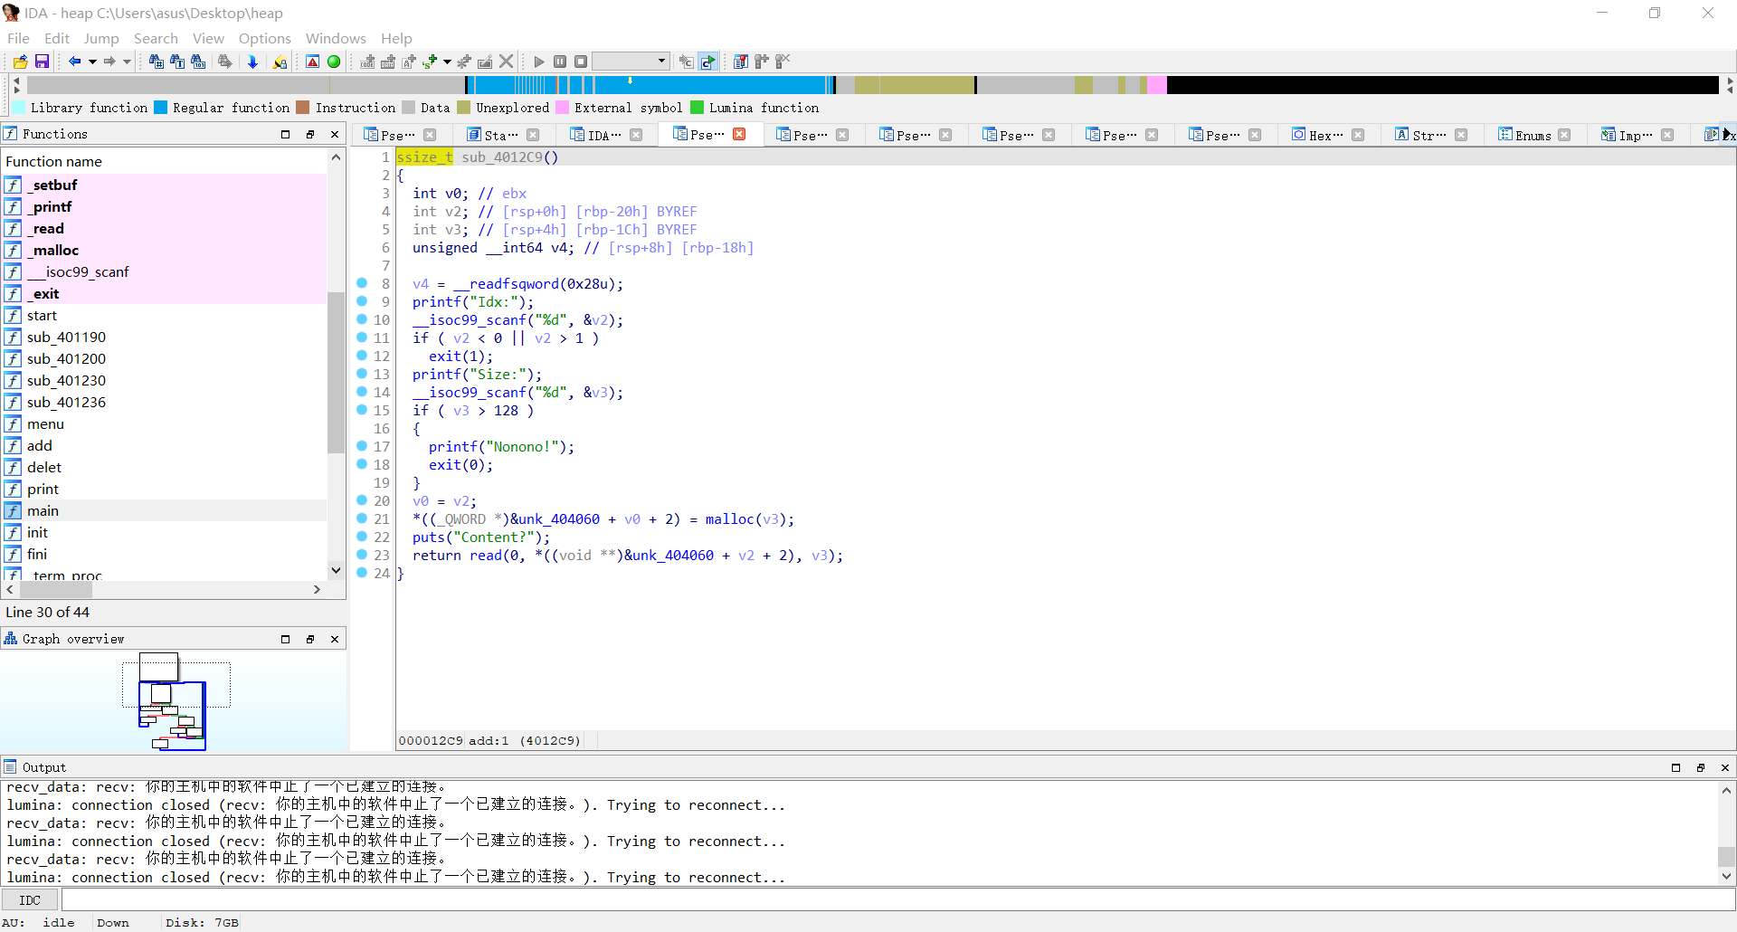Click the Functions list vertical scrollbar thumb

[337, 372]
